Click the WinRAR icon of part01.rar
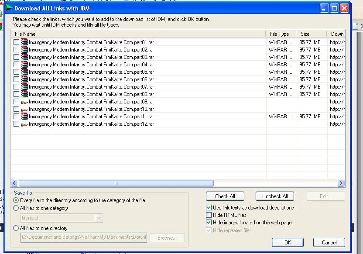The width and height of the screenshot is (363, 254). (24, 42)
